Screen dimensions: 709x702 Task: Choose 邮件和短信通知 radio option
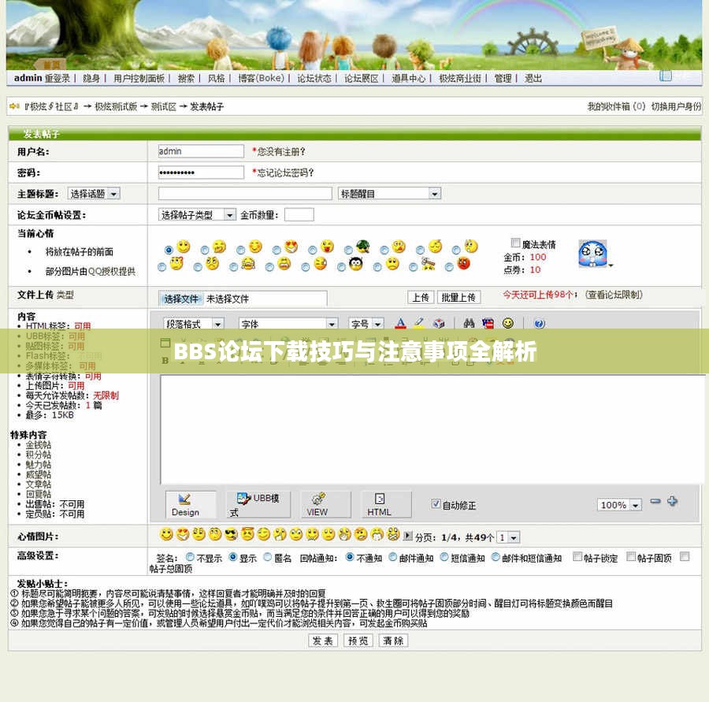(496, 557)
